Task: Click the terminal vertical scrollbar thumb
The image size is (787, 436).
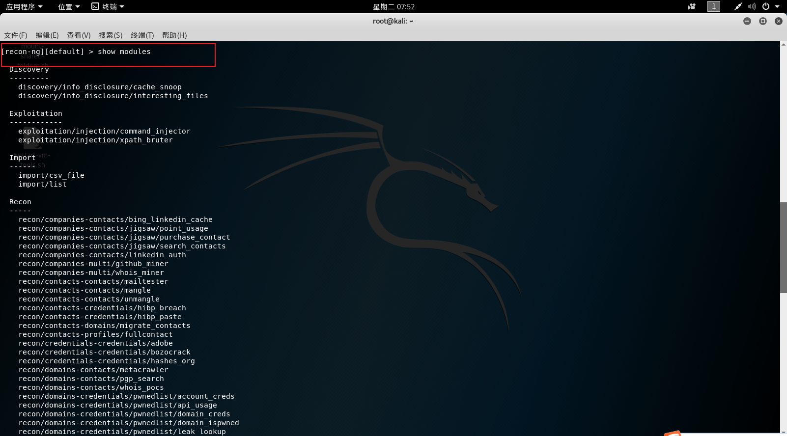Action: (784, 247)
